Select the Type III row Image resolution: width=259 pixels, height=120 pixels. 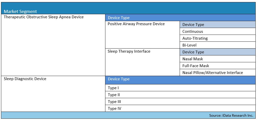180,101
